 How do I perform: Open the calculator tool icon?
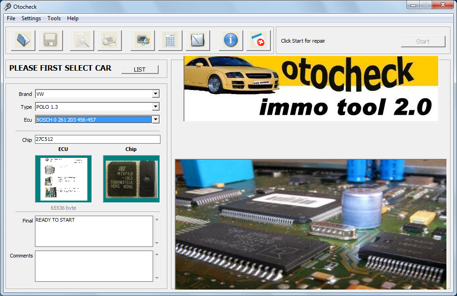coord(170,41)
